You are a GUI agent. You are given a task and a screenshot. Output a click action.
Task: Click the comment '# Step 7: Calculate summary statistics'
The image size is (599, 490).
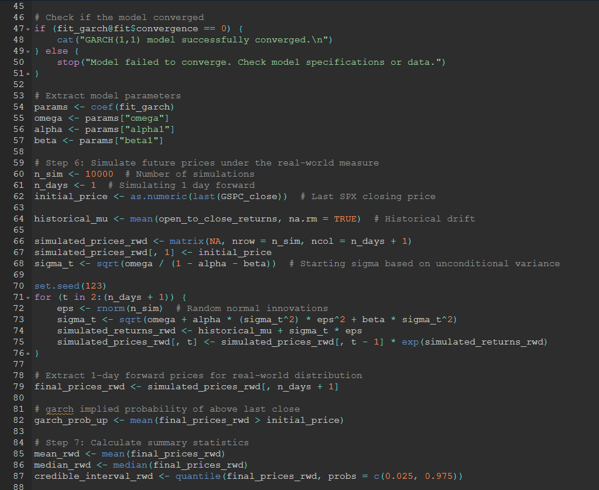pos(142,443)
